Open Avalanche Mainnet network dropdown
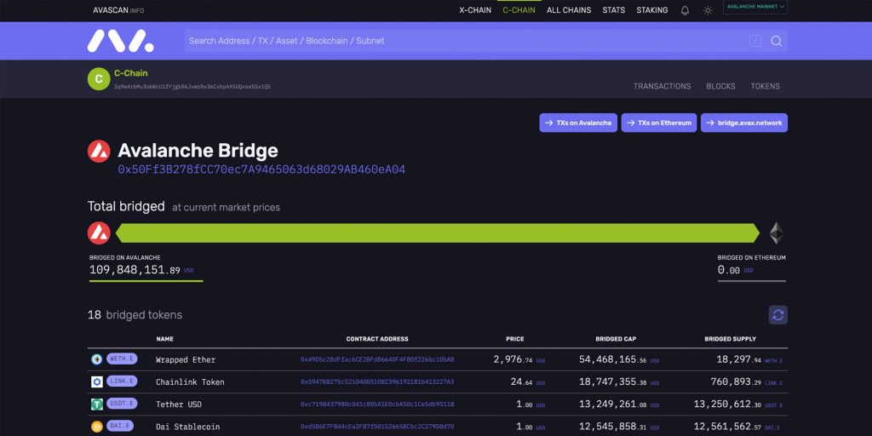Screen dimensions: 872x436 click(x=755, y=8)
